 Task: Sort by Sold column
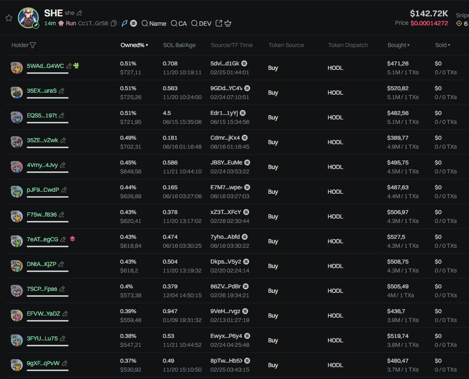442,45
